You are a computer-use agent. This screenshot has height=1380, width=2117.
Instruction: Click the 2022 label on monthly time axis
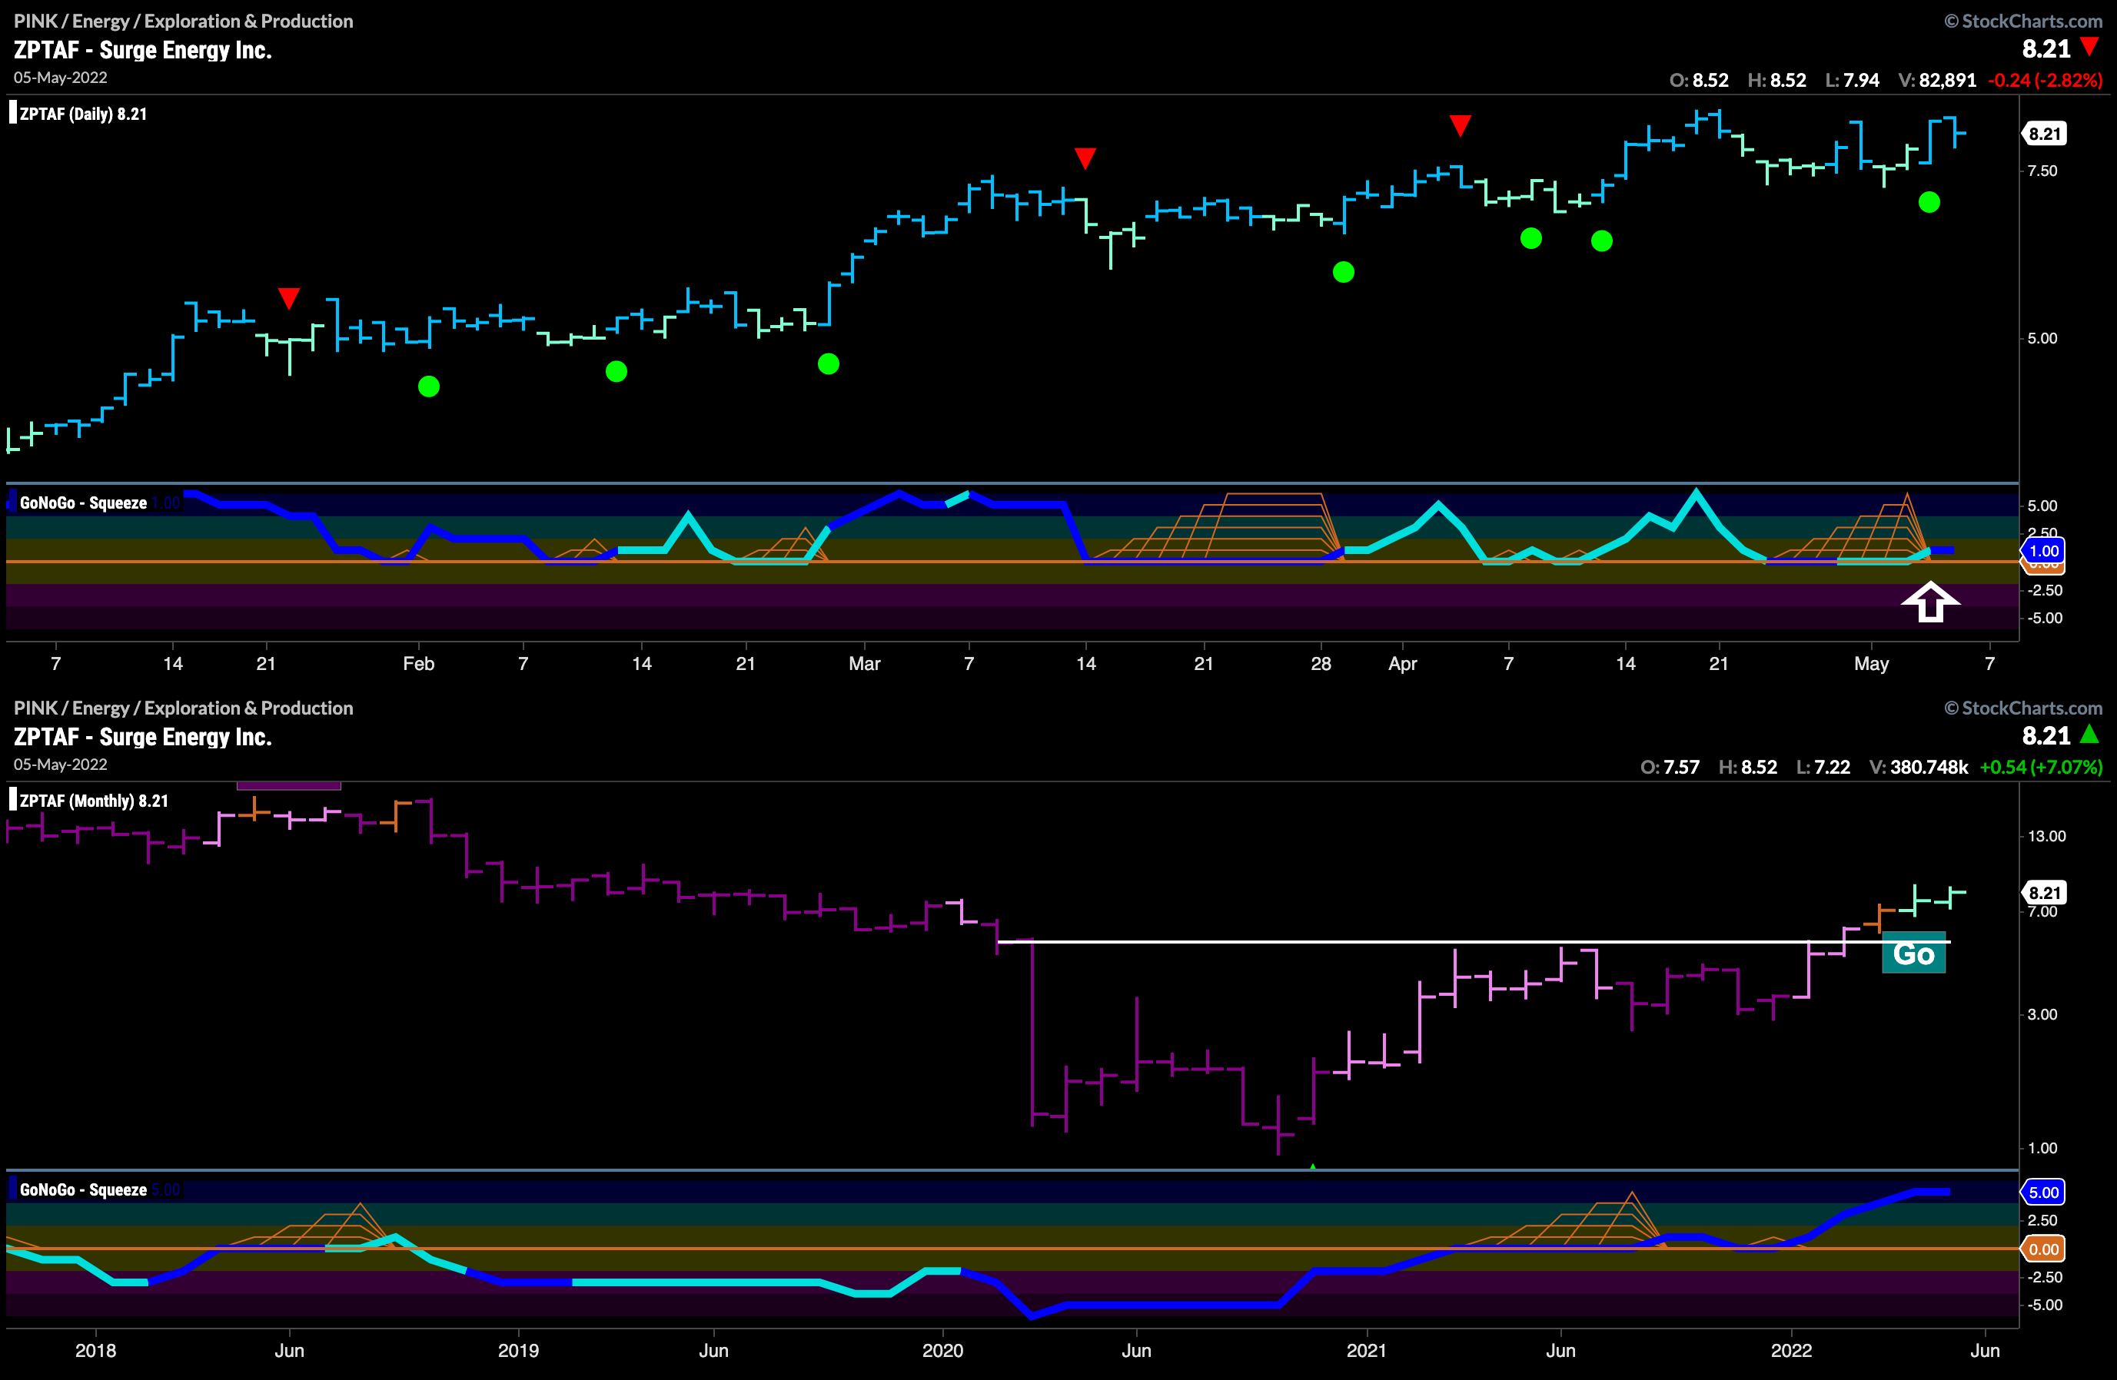pos(1790,1351)
